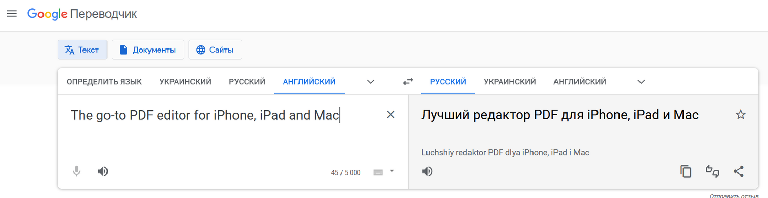Choose Английский as target language
768x198 pixels.
(x=580, y=81)
